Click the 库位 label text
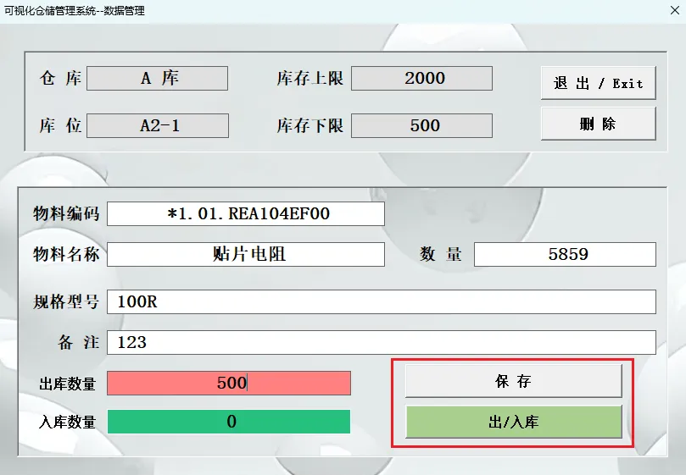The height and width of the screenshot is (475, 686). (60, 126)
